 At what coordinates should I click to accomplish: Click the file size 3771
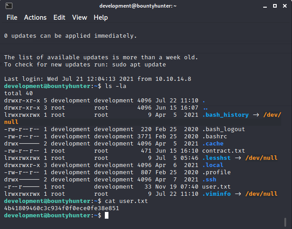coord(144,137)
